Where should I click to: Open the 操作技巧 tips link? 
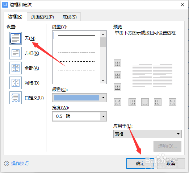20,164
